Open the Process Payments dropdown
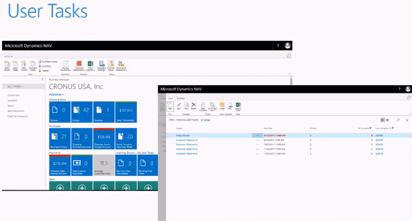 click(x=65, y=65)
